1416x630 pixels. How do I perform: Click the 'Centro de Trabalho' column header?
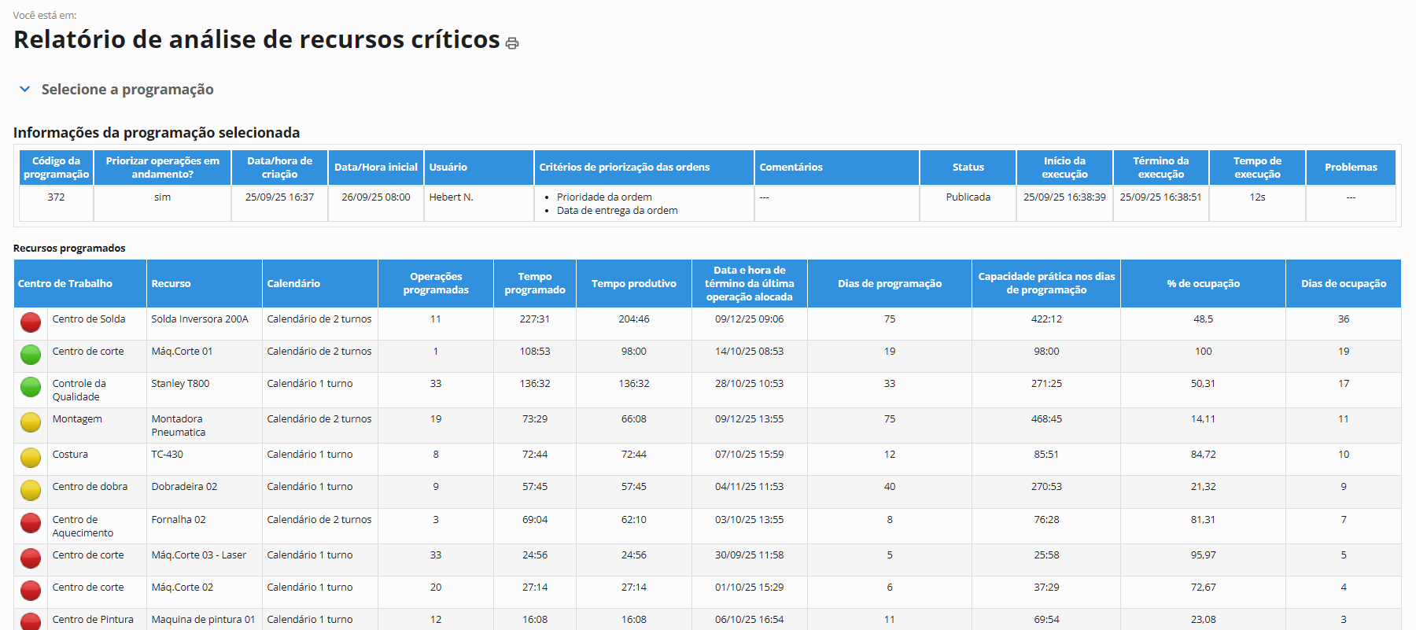tap(65, 284)
